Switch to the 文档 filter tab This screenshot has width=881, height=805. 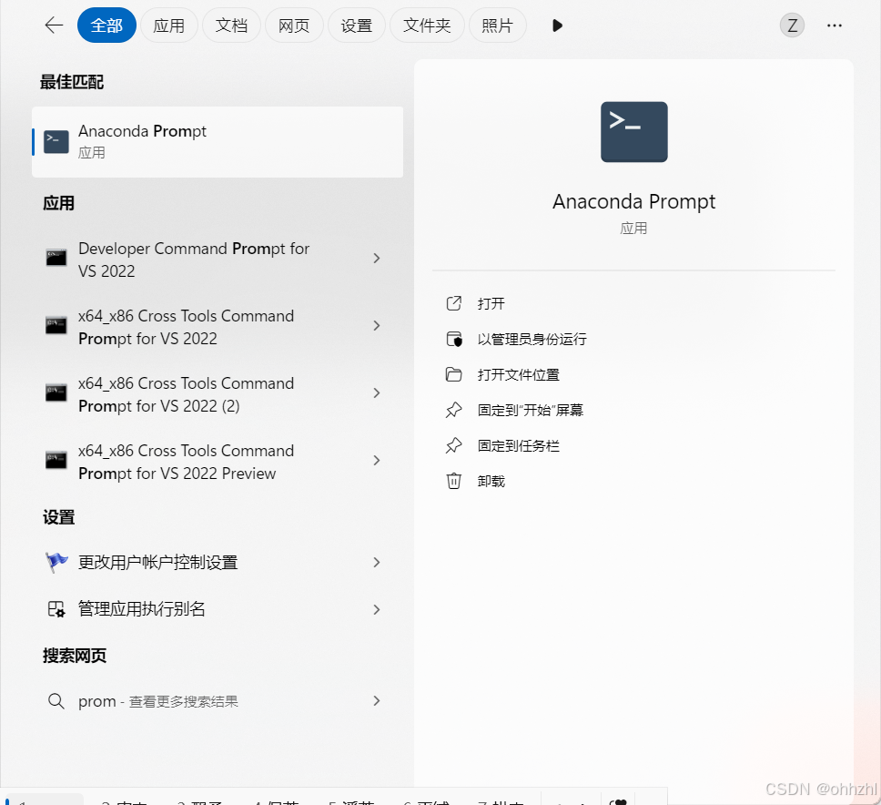pyautogui.click(x=231, y=25)
